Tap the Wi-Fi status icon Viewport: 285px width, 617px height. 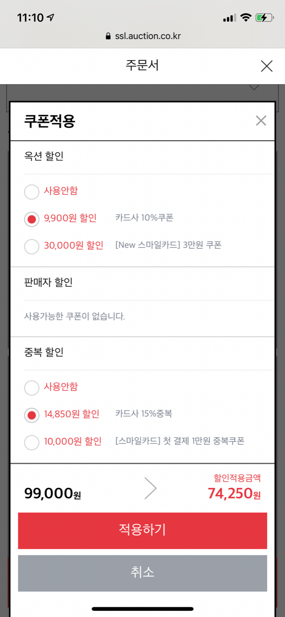coord(245,18)
